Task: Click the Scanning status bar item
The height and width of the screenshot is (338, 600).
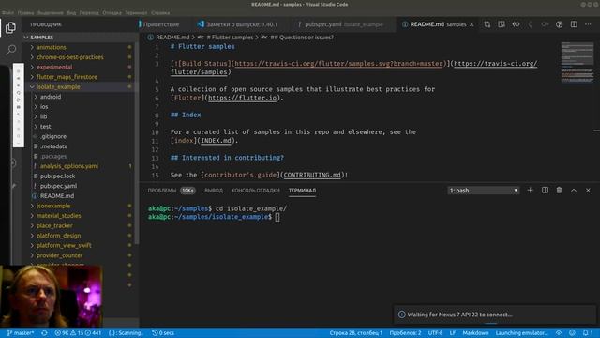Action: [126, 333]
